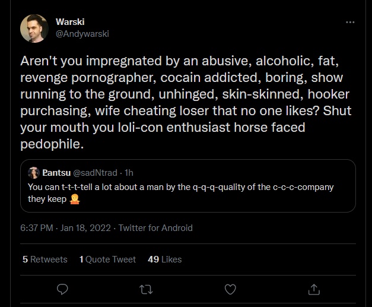Open the Warski display name link
This screenshot has width=372, height=307.
point(70,22)
